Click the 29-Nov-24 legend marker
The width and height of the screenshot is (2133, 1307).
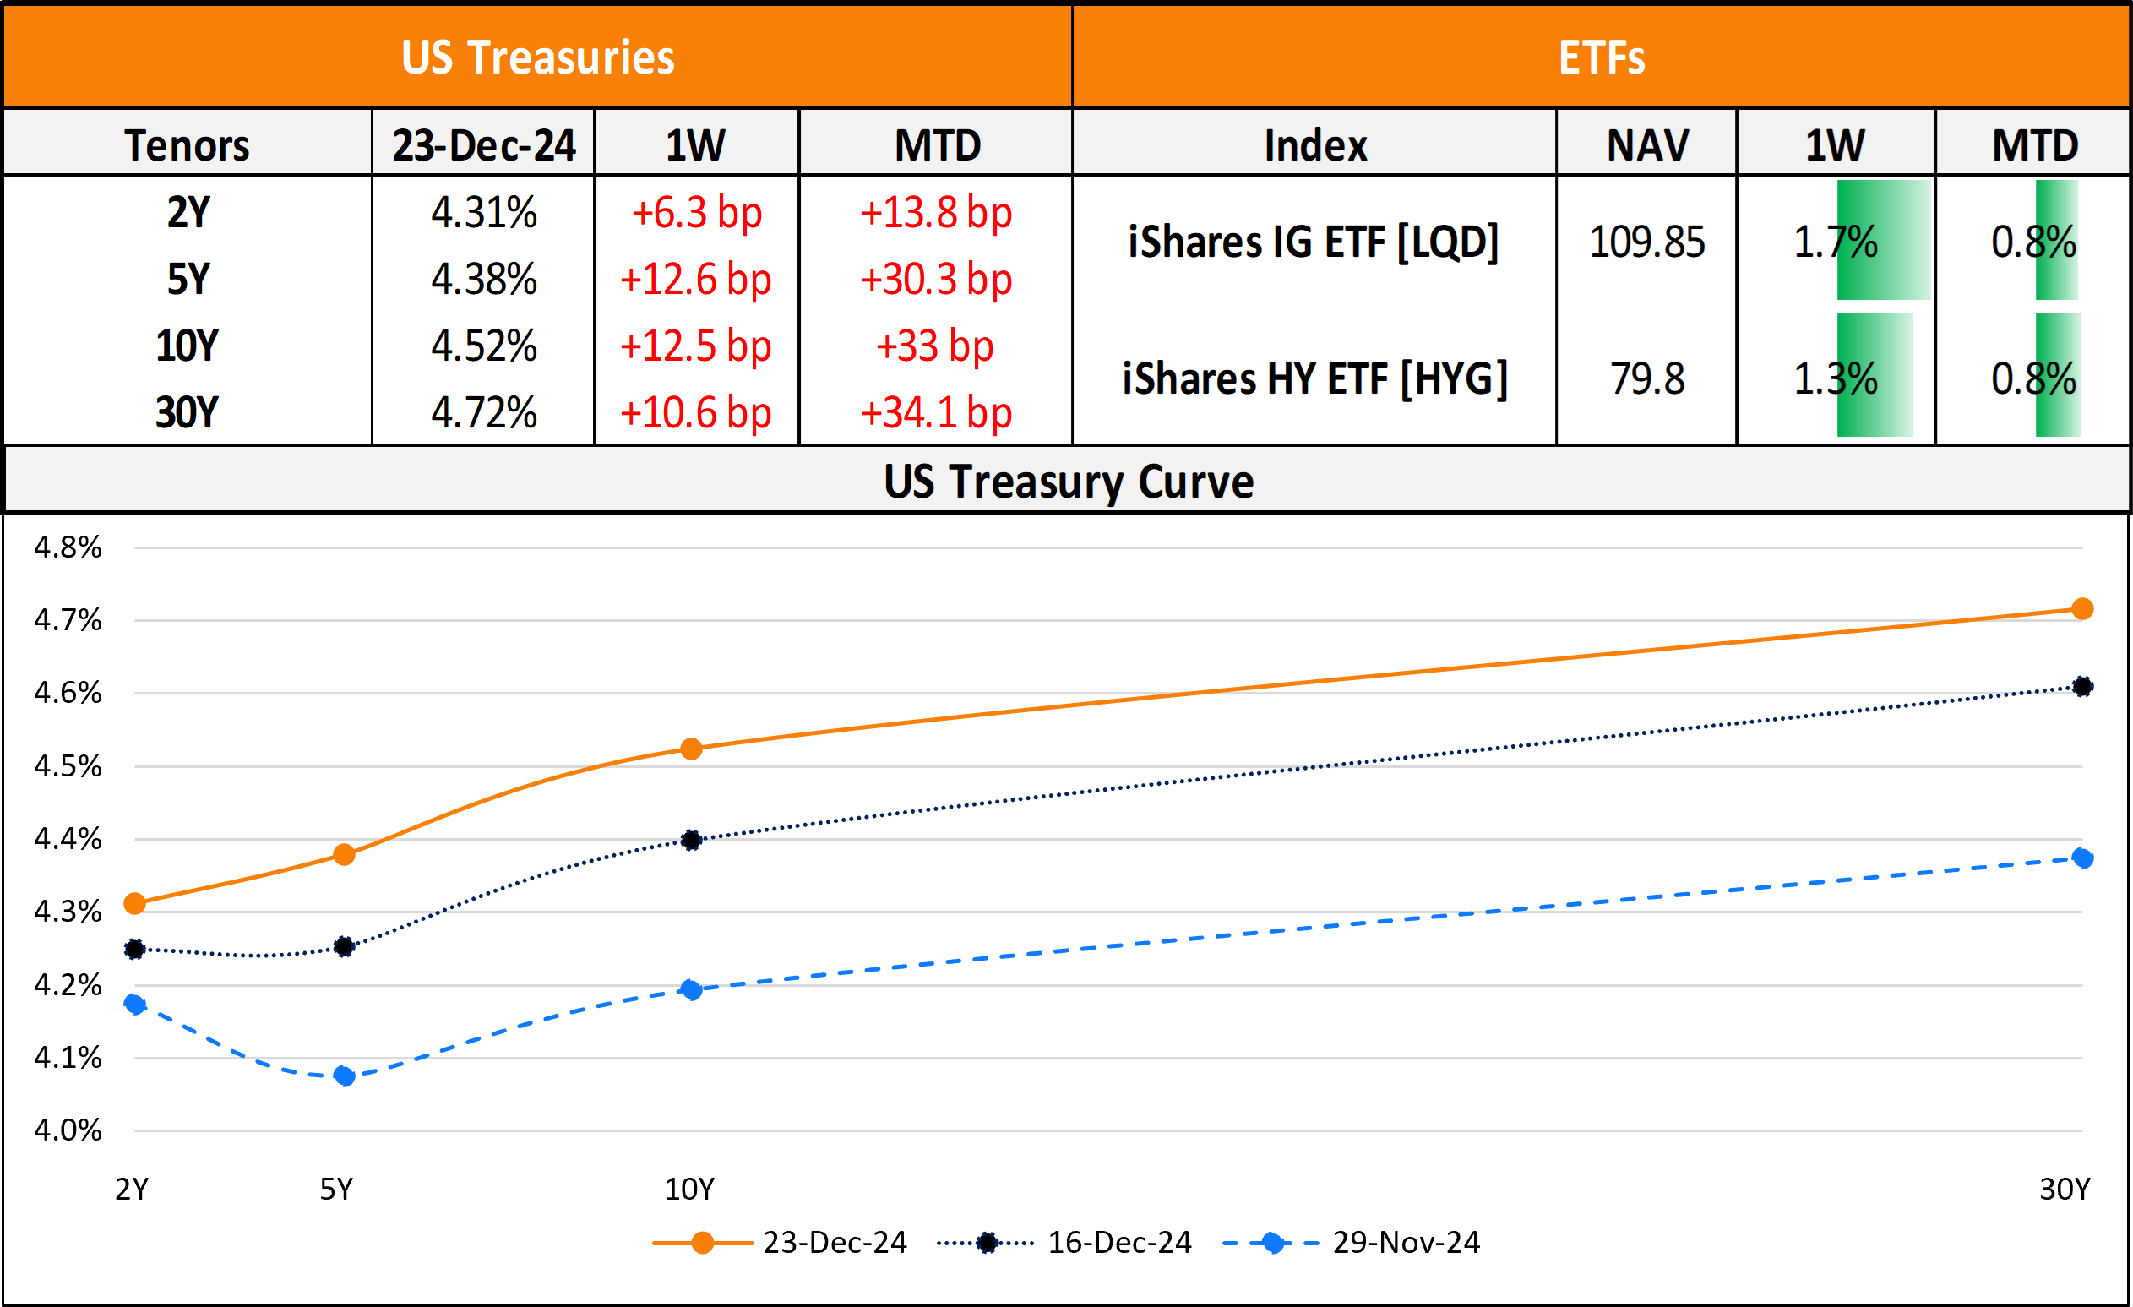click(1271, 1243)
